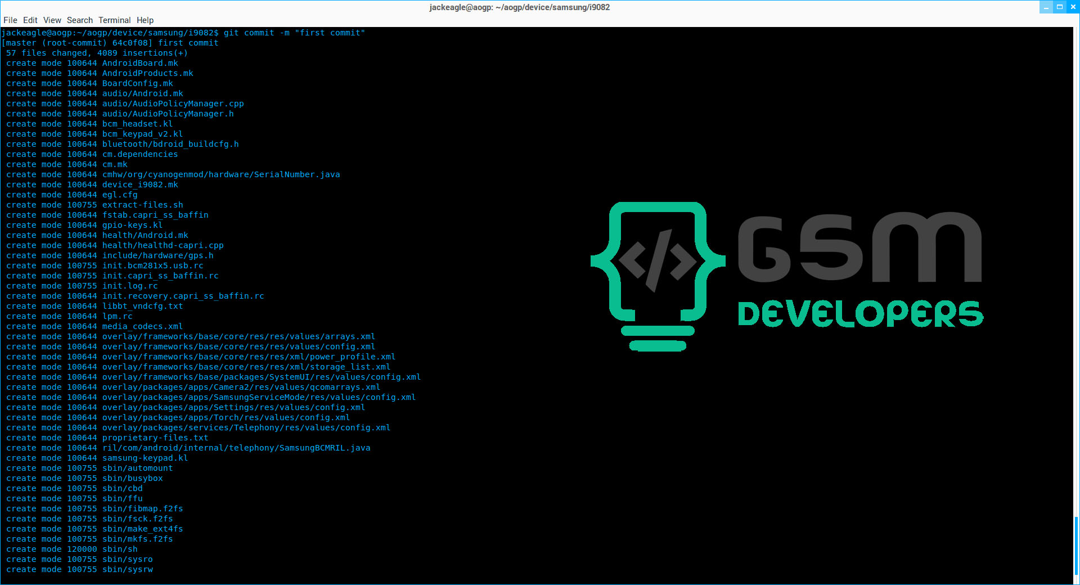The image size is (1080, 585).
Task: Click the extract-files.sh line
Action: [x=94, y=205]
